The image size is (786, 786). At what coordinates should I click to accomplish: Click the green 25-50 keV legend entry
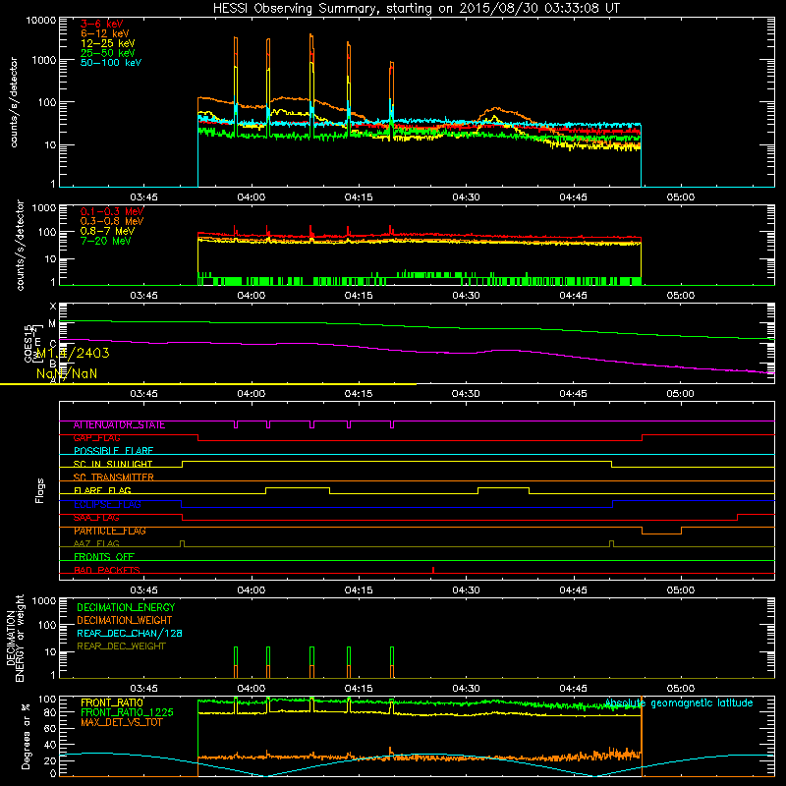(x=107, y=53)
